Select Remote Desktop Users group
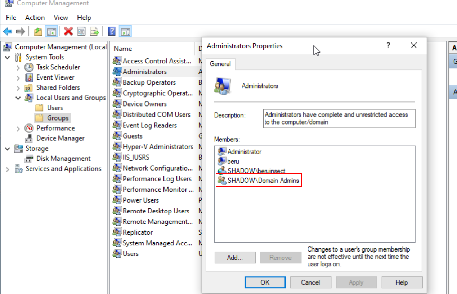 [156, 211]
